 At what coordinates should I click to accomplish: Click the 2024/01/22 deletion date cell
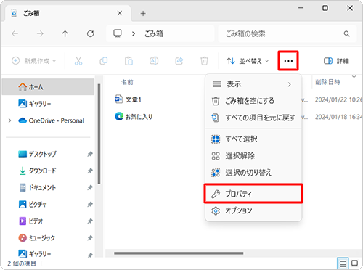338,99
